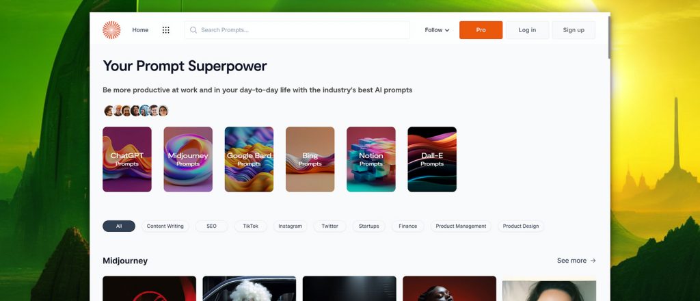The image size is (700, 301).
Task: Open the ChatGPT Prompts card
Action: tap(127, 159)
